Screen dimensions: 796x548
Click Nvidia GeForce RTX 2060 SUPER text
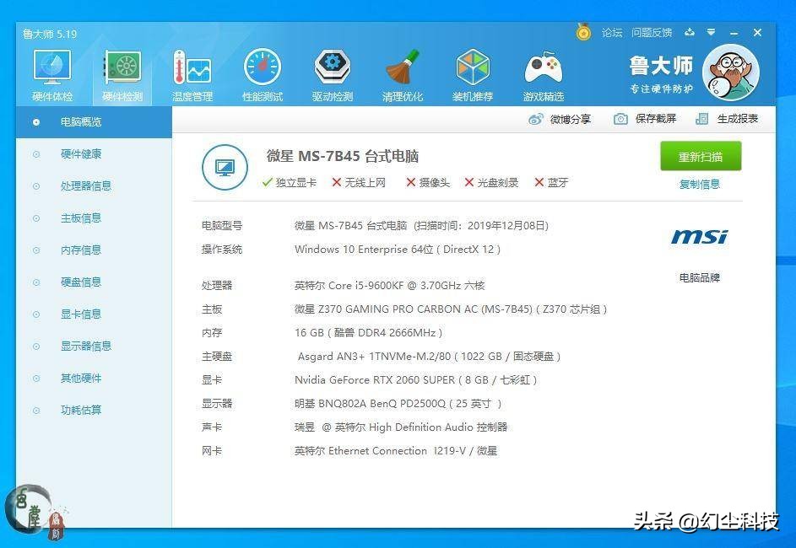coord(416,380)
